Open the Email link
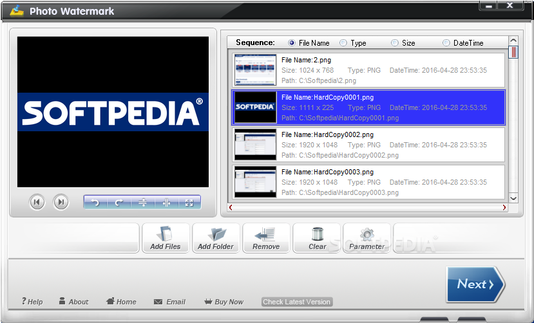 169,302
